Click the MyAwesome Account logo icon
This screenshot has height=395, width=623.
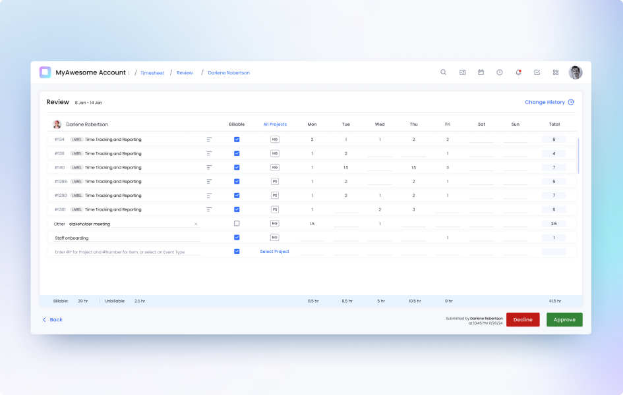[45, 72]
